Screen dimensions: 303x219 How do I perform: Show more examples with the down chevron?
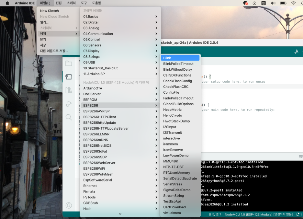tap(120, 214)
